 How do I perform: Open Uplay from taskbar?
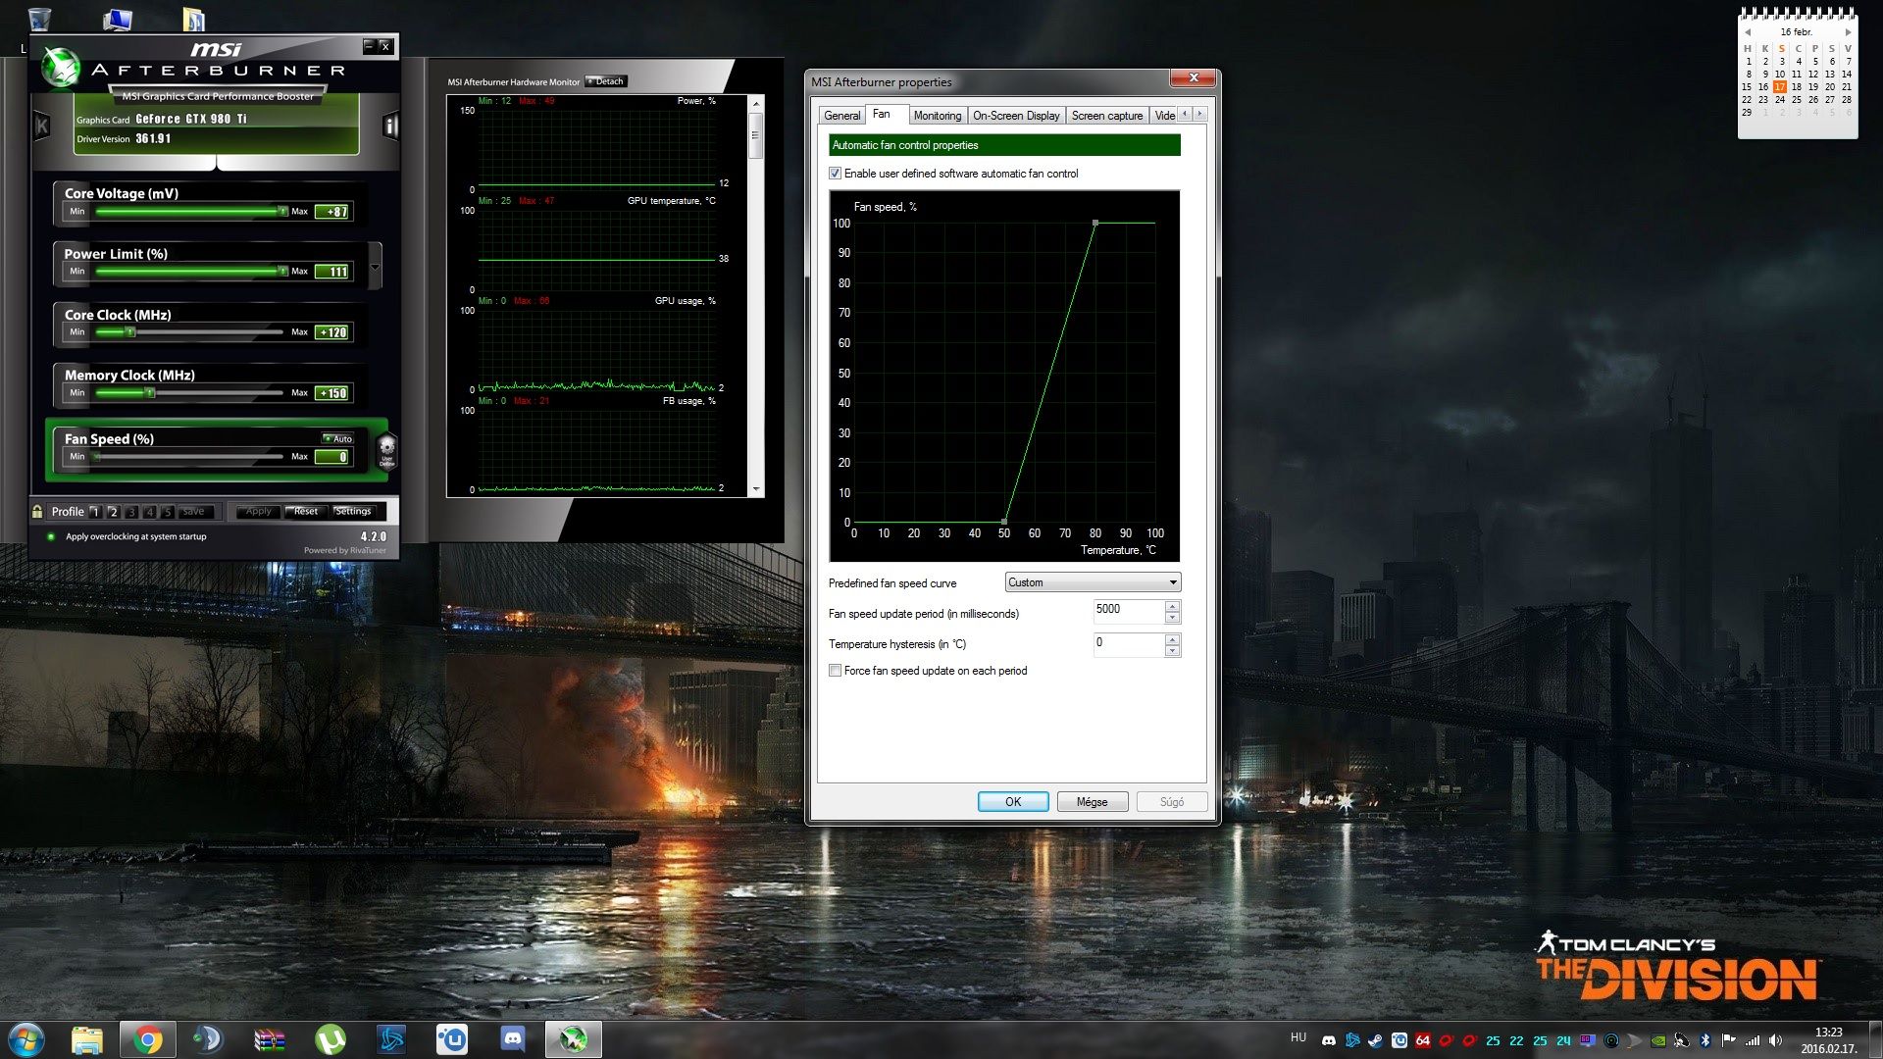[x=452, y=1038]
